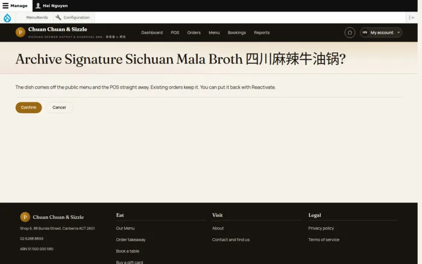Click the Chuan Chuan & Sizzle header title
This screenshot has width=422, height=264.
[x=58, y=29]
